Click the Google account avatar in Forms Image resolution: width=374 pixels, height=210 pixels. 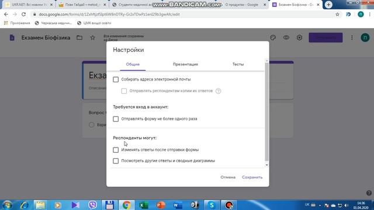[365, 37]
